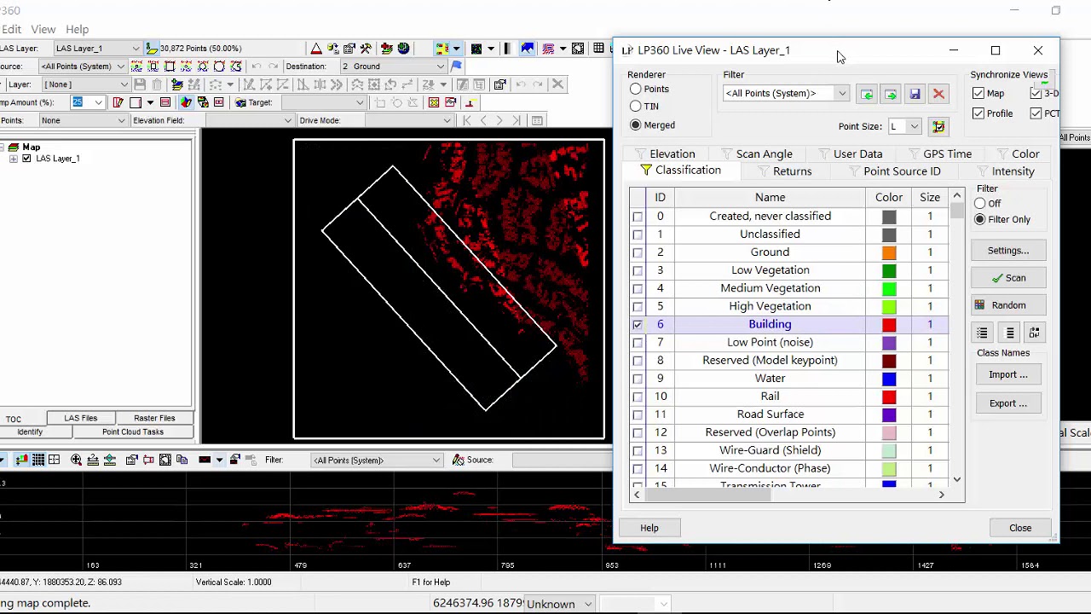Click the red triangle TIN icon in toolbar
This screenshot has height=614, width=1091.
pos(316,49)
